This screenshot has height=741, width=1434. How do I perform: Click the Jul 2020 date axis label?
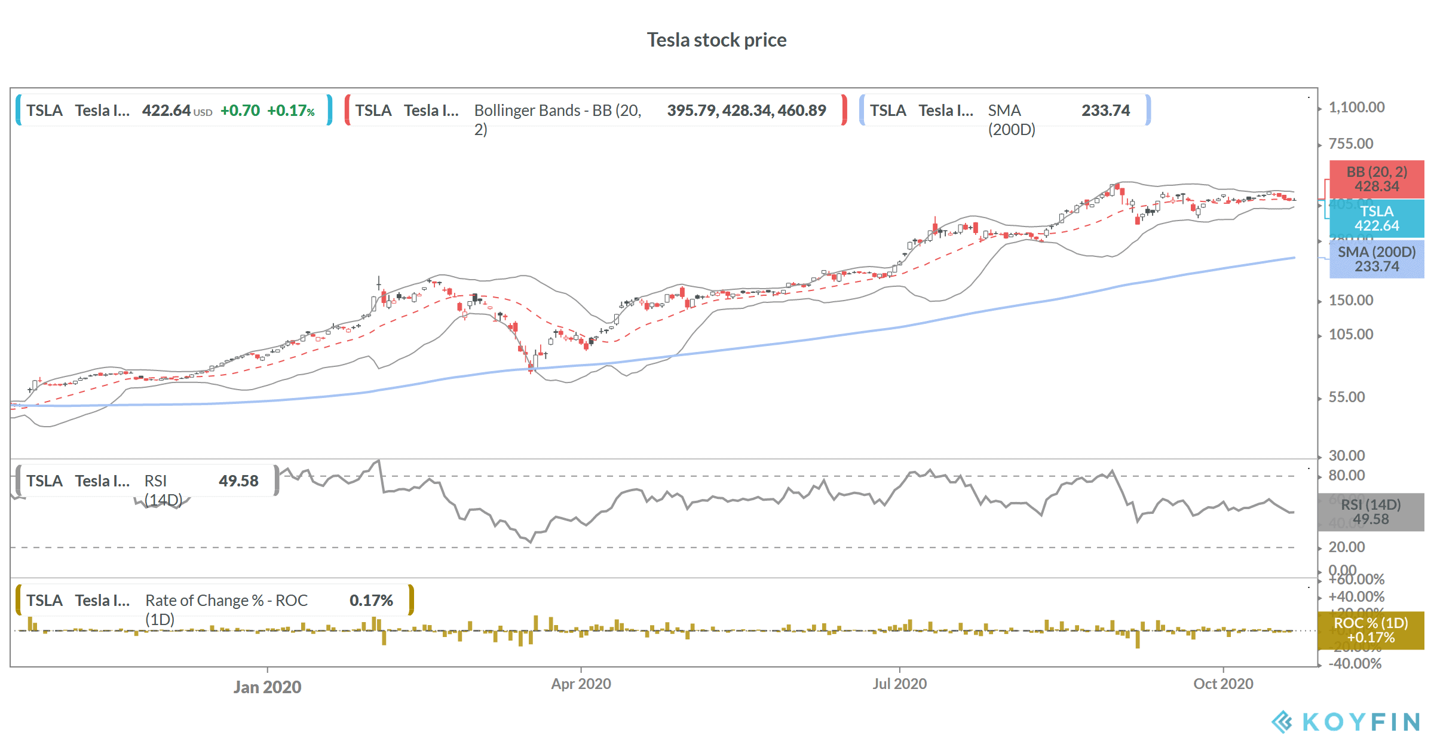pyautogui.click(x=899, y=684)
